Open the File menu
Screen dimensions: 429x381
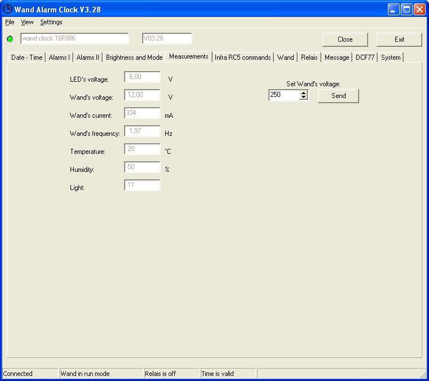pos(10,22)
